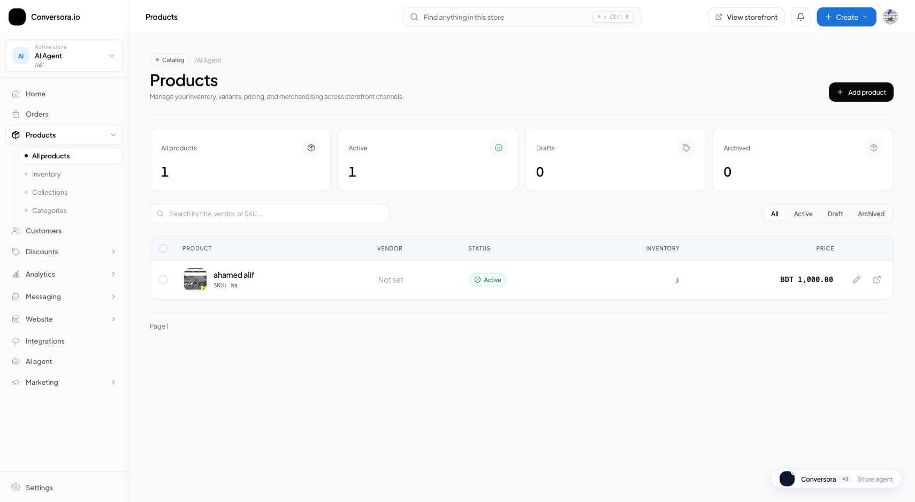This screenshot has width=915, height=502.
Task: Toggle the select-all products checkbox
Action: pyautogui.click(x=163, y=248)
